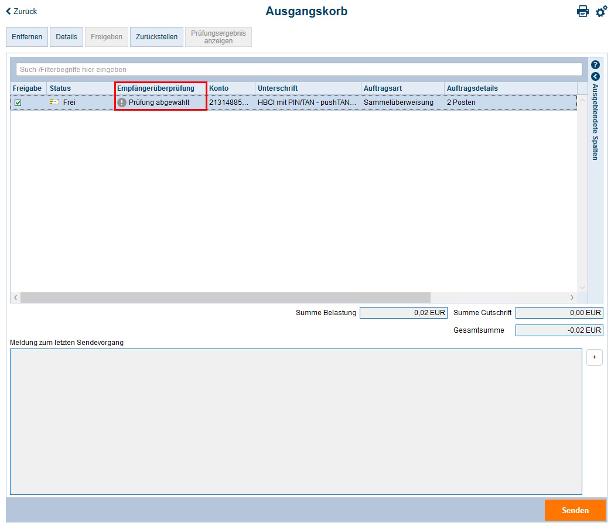Viewport: 611px width, 526px height.
Task: Click the Entfernen button
Action: point(27,37)
